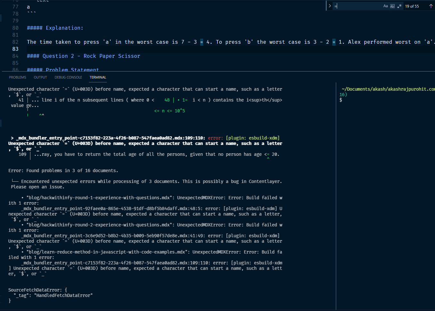435x311 pixels.
Task: Click editor line number 84
Action: point(15,56)
